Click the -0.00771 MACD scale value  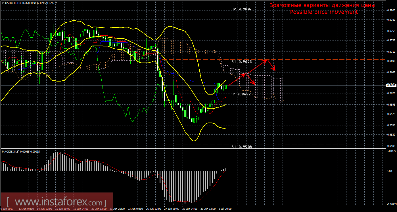pos(391,204)
